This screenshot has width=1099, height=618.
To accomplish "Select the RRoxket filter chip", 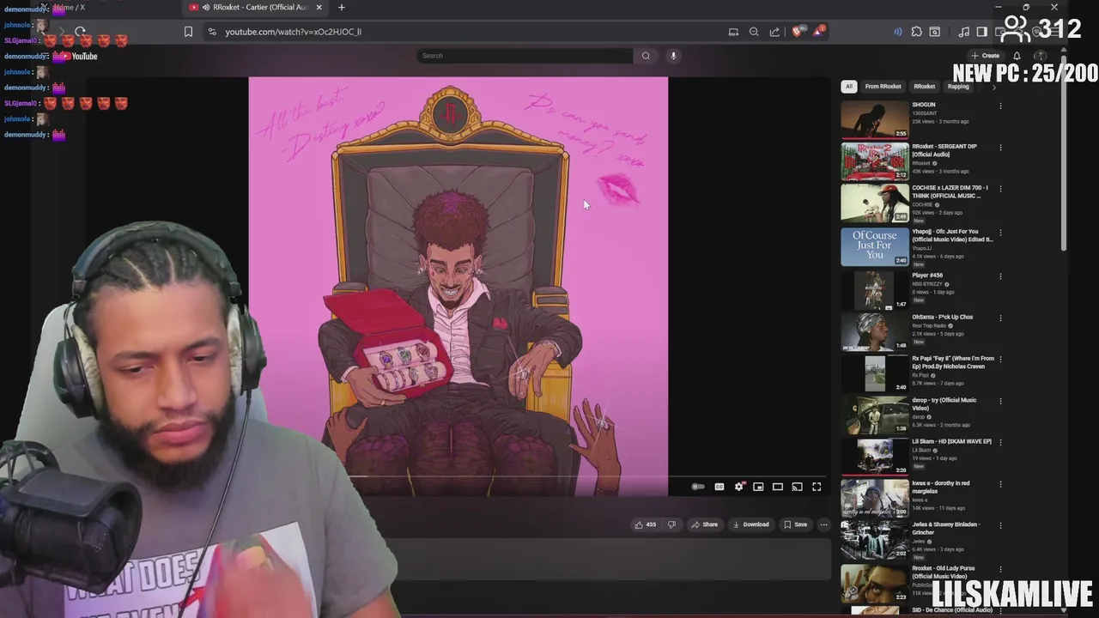I will tap(924, 87).
